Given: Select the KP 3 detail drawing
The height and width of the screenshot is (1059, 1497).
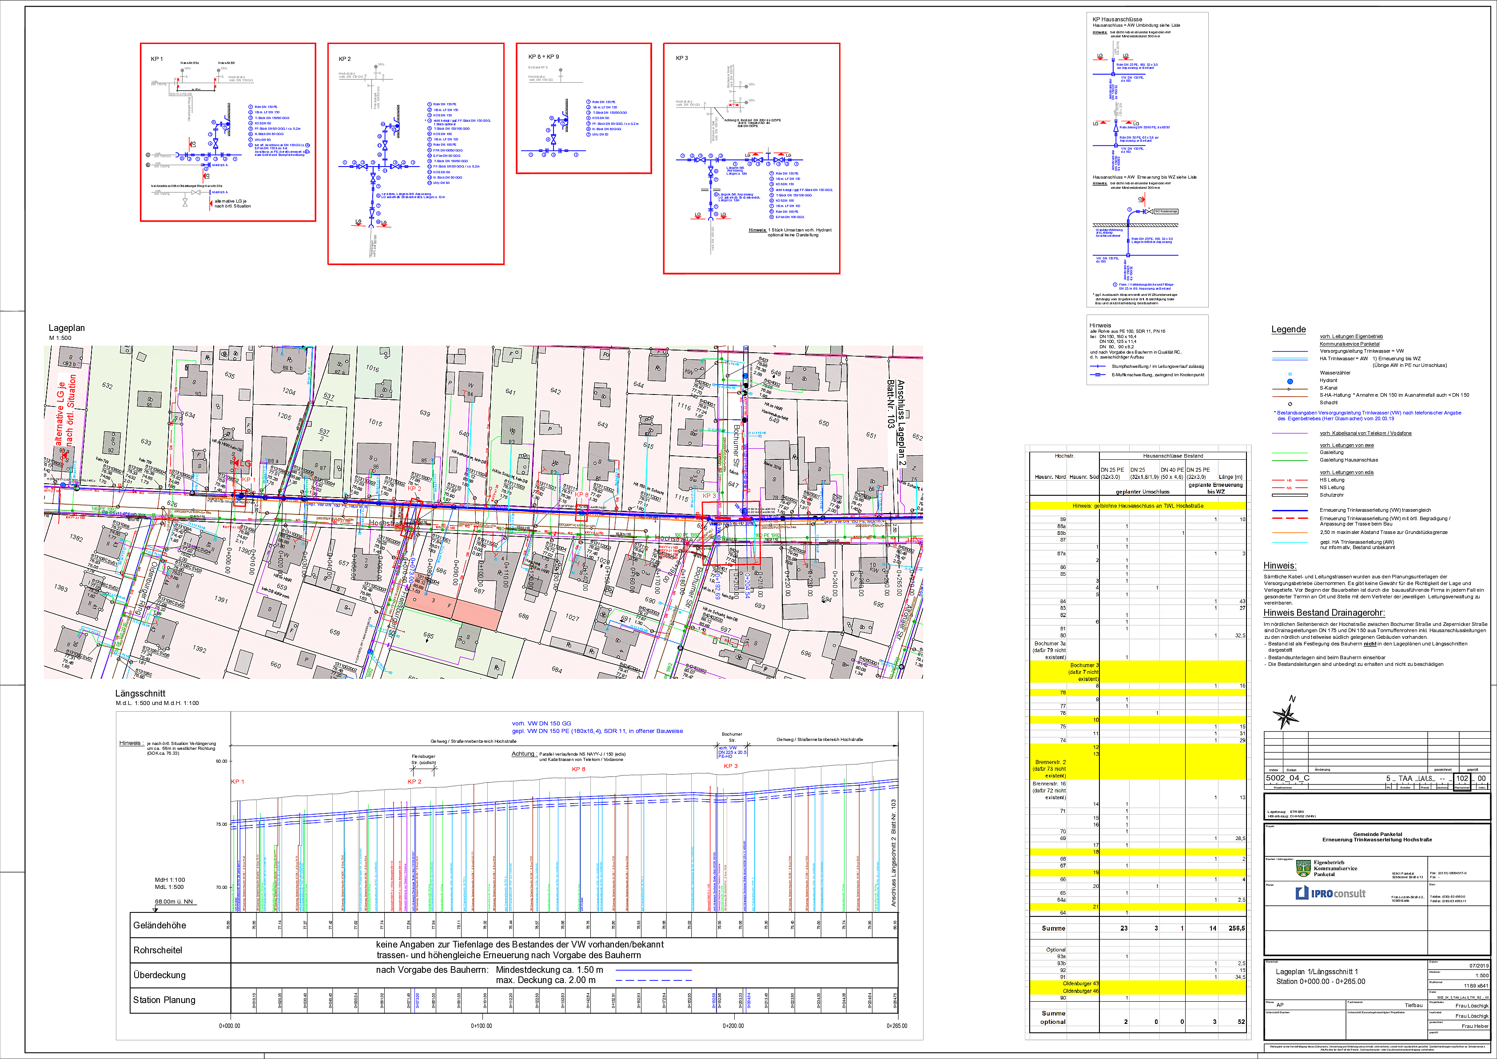Looking at the screenshot, I should 751,159.
